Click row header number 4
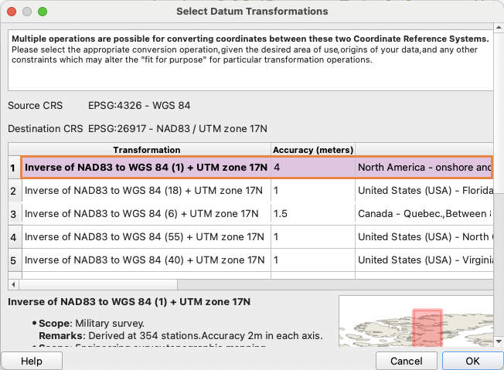 tap(13, 237)
